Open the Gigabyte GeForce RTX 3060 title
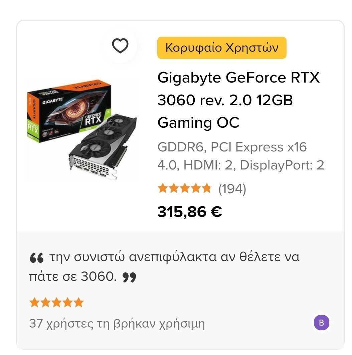Viewport: 352px width, 355px height. click(x=238, y=100)
